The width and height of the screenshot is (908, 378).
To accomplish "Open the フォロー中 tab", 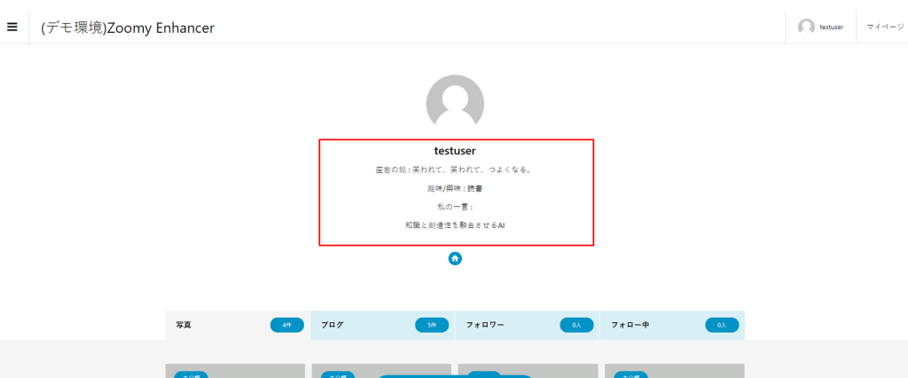I will point(630,325).
